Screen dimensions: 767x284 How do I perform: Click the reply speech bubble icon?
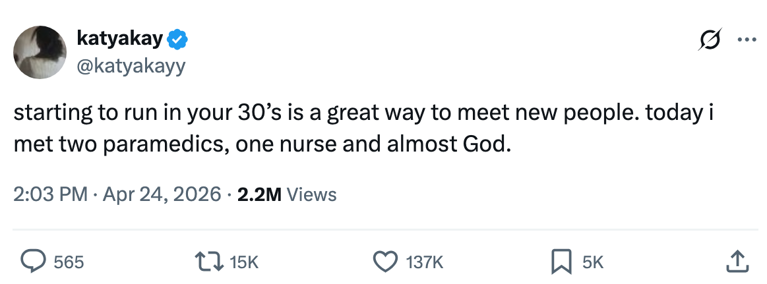click(x=32, y=262)
